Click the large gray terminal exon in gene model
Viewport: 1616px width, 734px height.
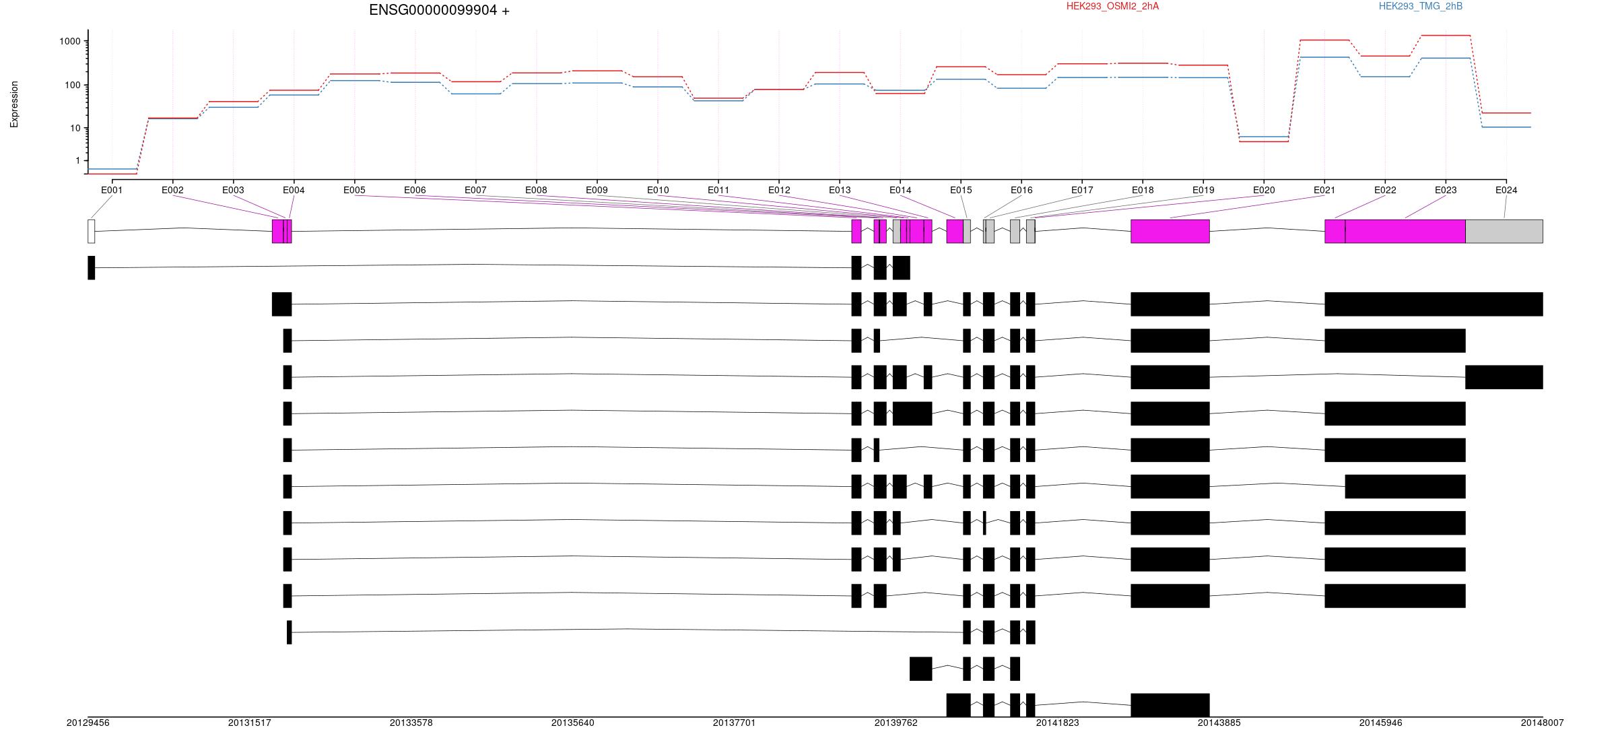1504,231
